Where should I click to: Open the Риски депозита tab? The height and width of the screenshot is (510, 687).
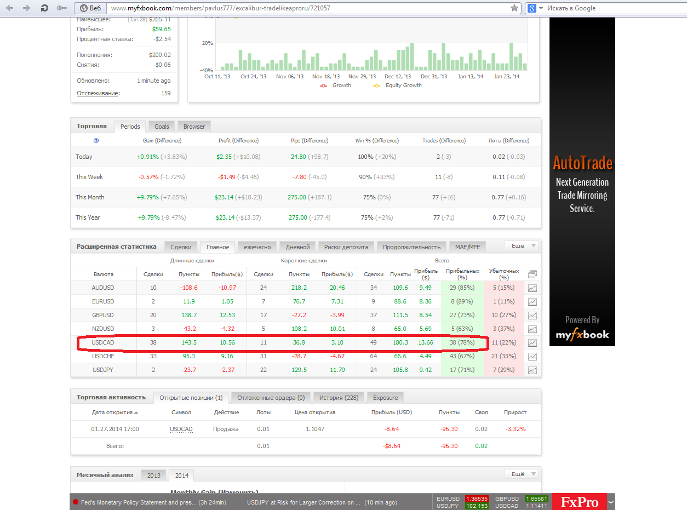pyautogui.click(x=346, y=247)
